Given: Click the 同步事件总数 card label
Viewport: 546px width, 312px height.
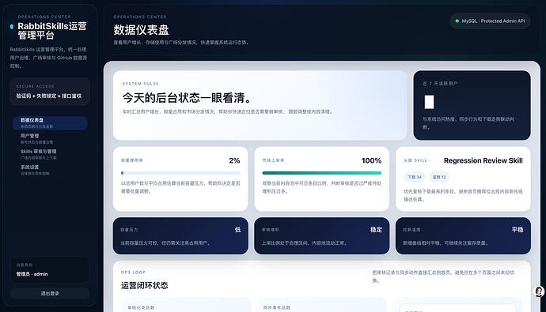Looking at the screenshot, I should 276,307.
